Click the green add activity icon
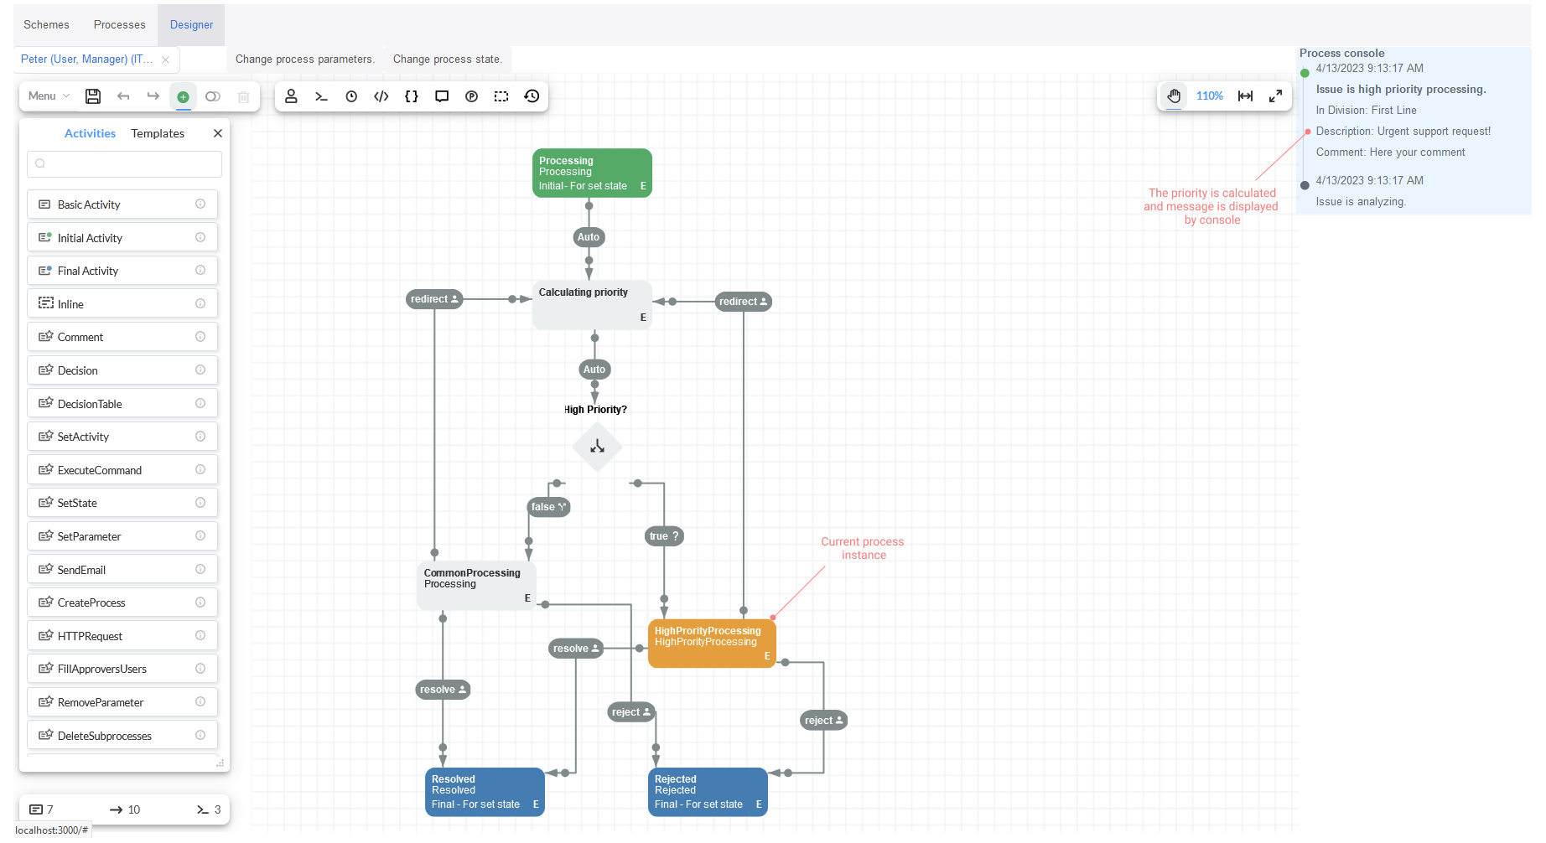 [183, 96]
